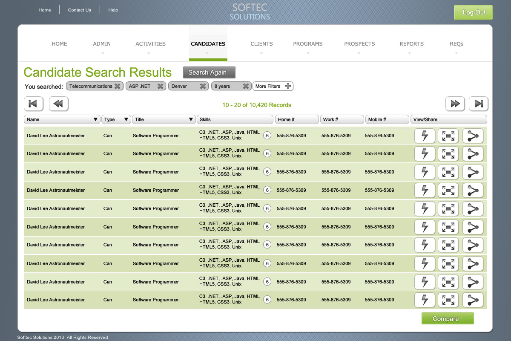Remove the Telecommunications search filter
This screenshot has width=511, height=341.
point(117,86)
